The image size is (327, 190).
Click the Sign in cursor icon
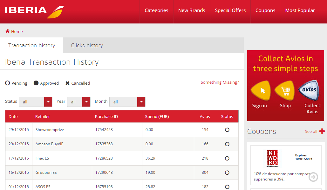click(x=261, y=90)
